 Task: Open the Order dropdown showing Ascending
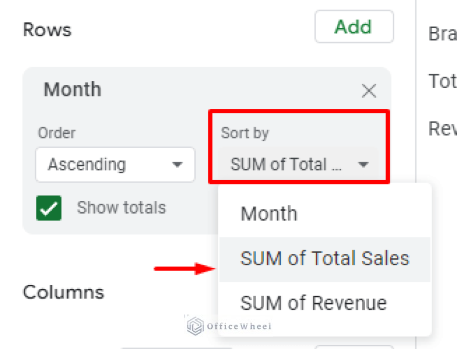click(x=115, y=165)
